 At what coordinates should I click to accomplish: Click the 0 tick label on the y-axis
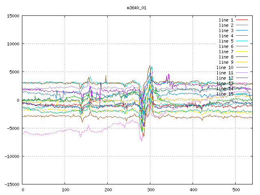(18, 100)
